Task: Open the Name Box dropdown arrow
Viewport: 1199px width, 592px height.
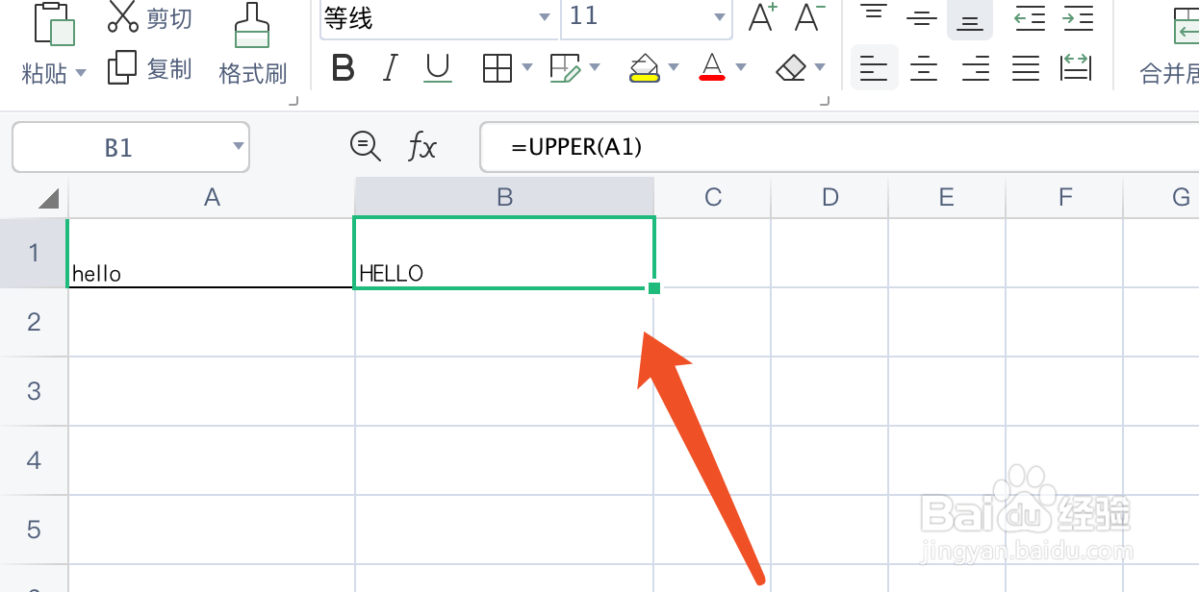Action: (x=239, y=146)
